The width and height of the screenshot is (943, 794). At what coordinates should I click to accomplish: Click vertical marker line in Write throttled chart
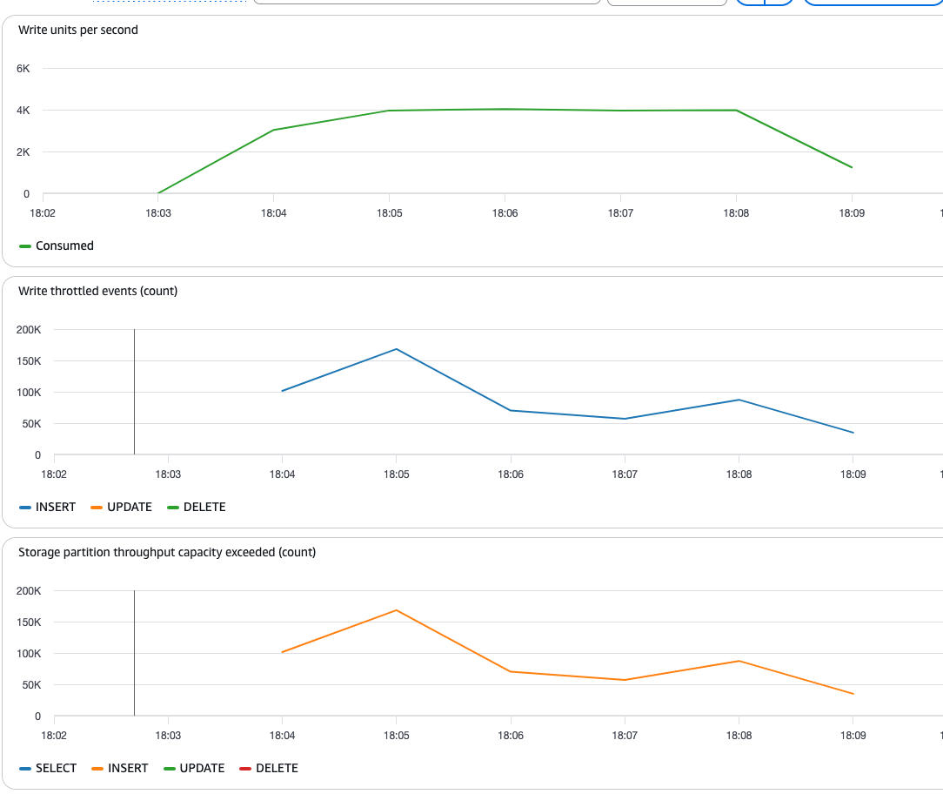[134, 392]
